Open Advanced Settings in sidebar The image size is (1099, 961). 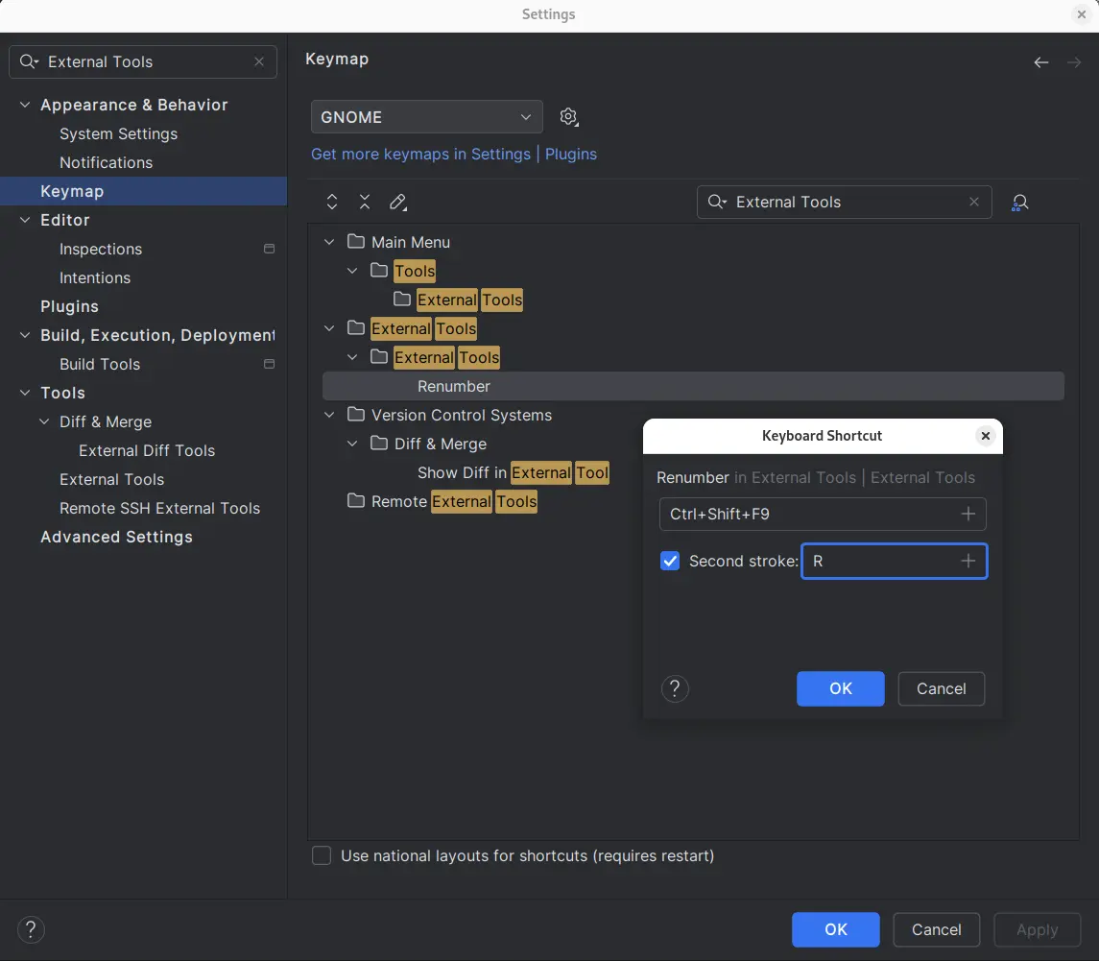tap(116, 537)
